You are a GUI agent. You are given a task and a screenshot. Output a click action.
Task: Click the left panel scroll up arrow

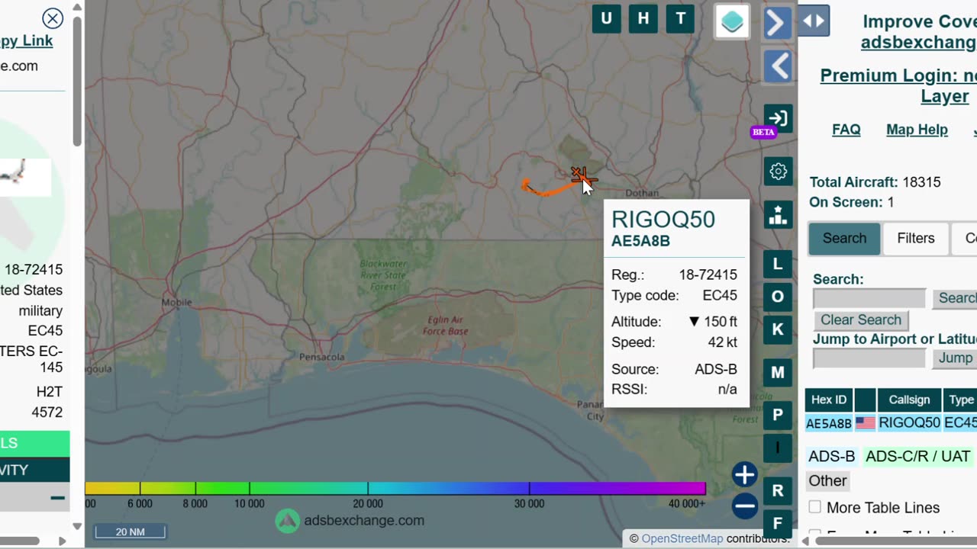(77, 8)
